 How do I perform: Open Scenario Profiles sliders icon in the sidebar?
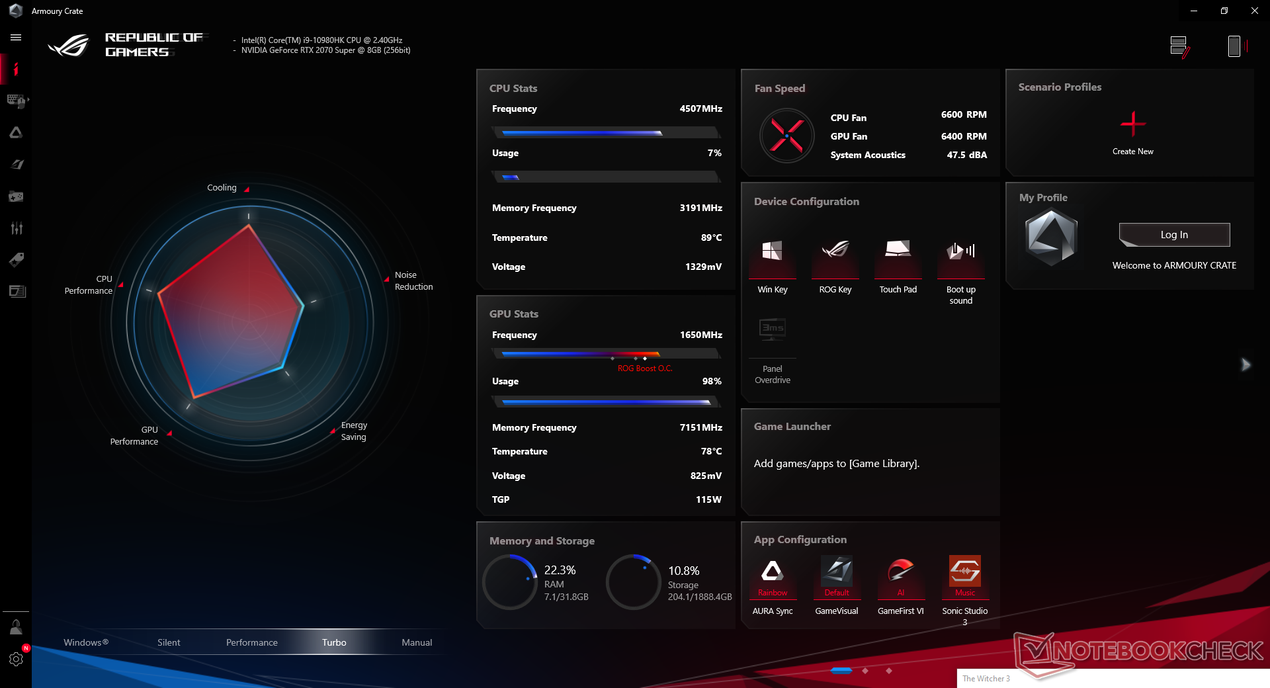[16, 228]
